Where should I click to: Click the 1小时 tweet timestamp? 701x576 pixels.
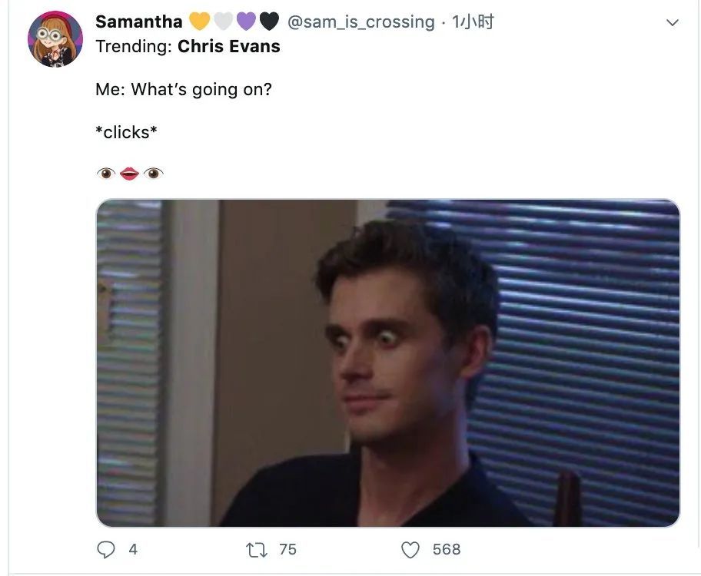pyautogui.click(x=473, y=22)
